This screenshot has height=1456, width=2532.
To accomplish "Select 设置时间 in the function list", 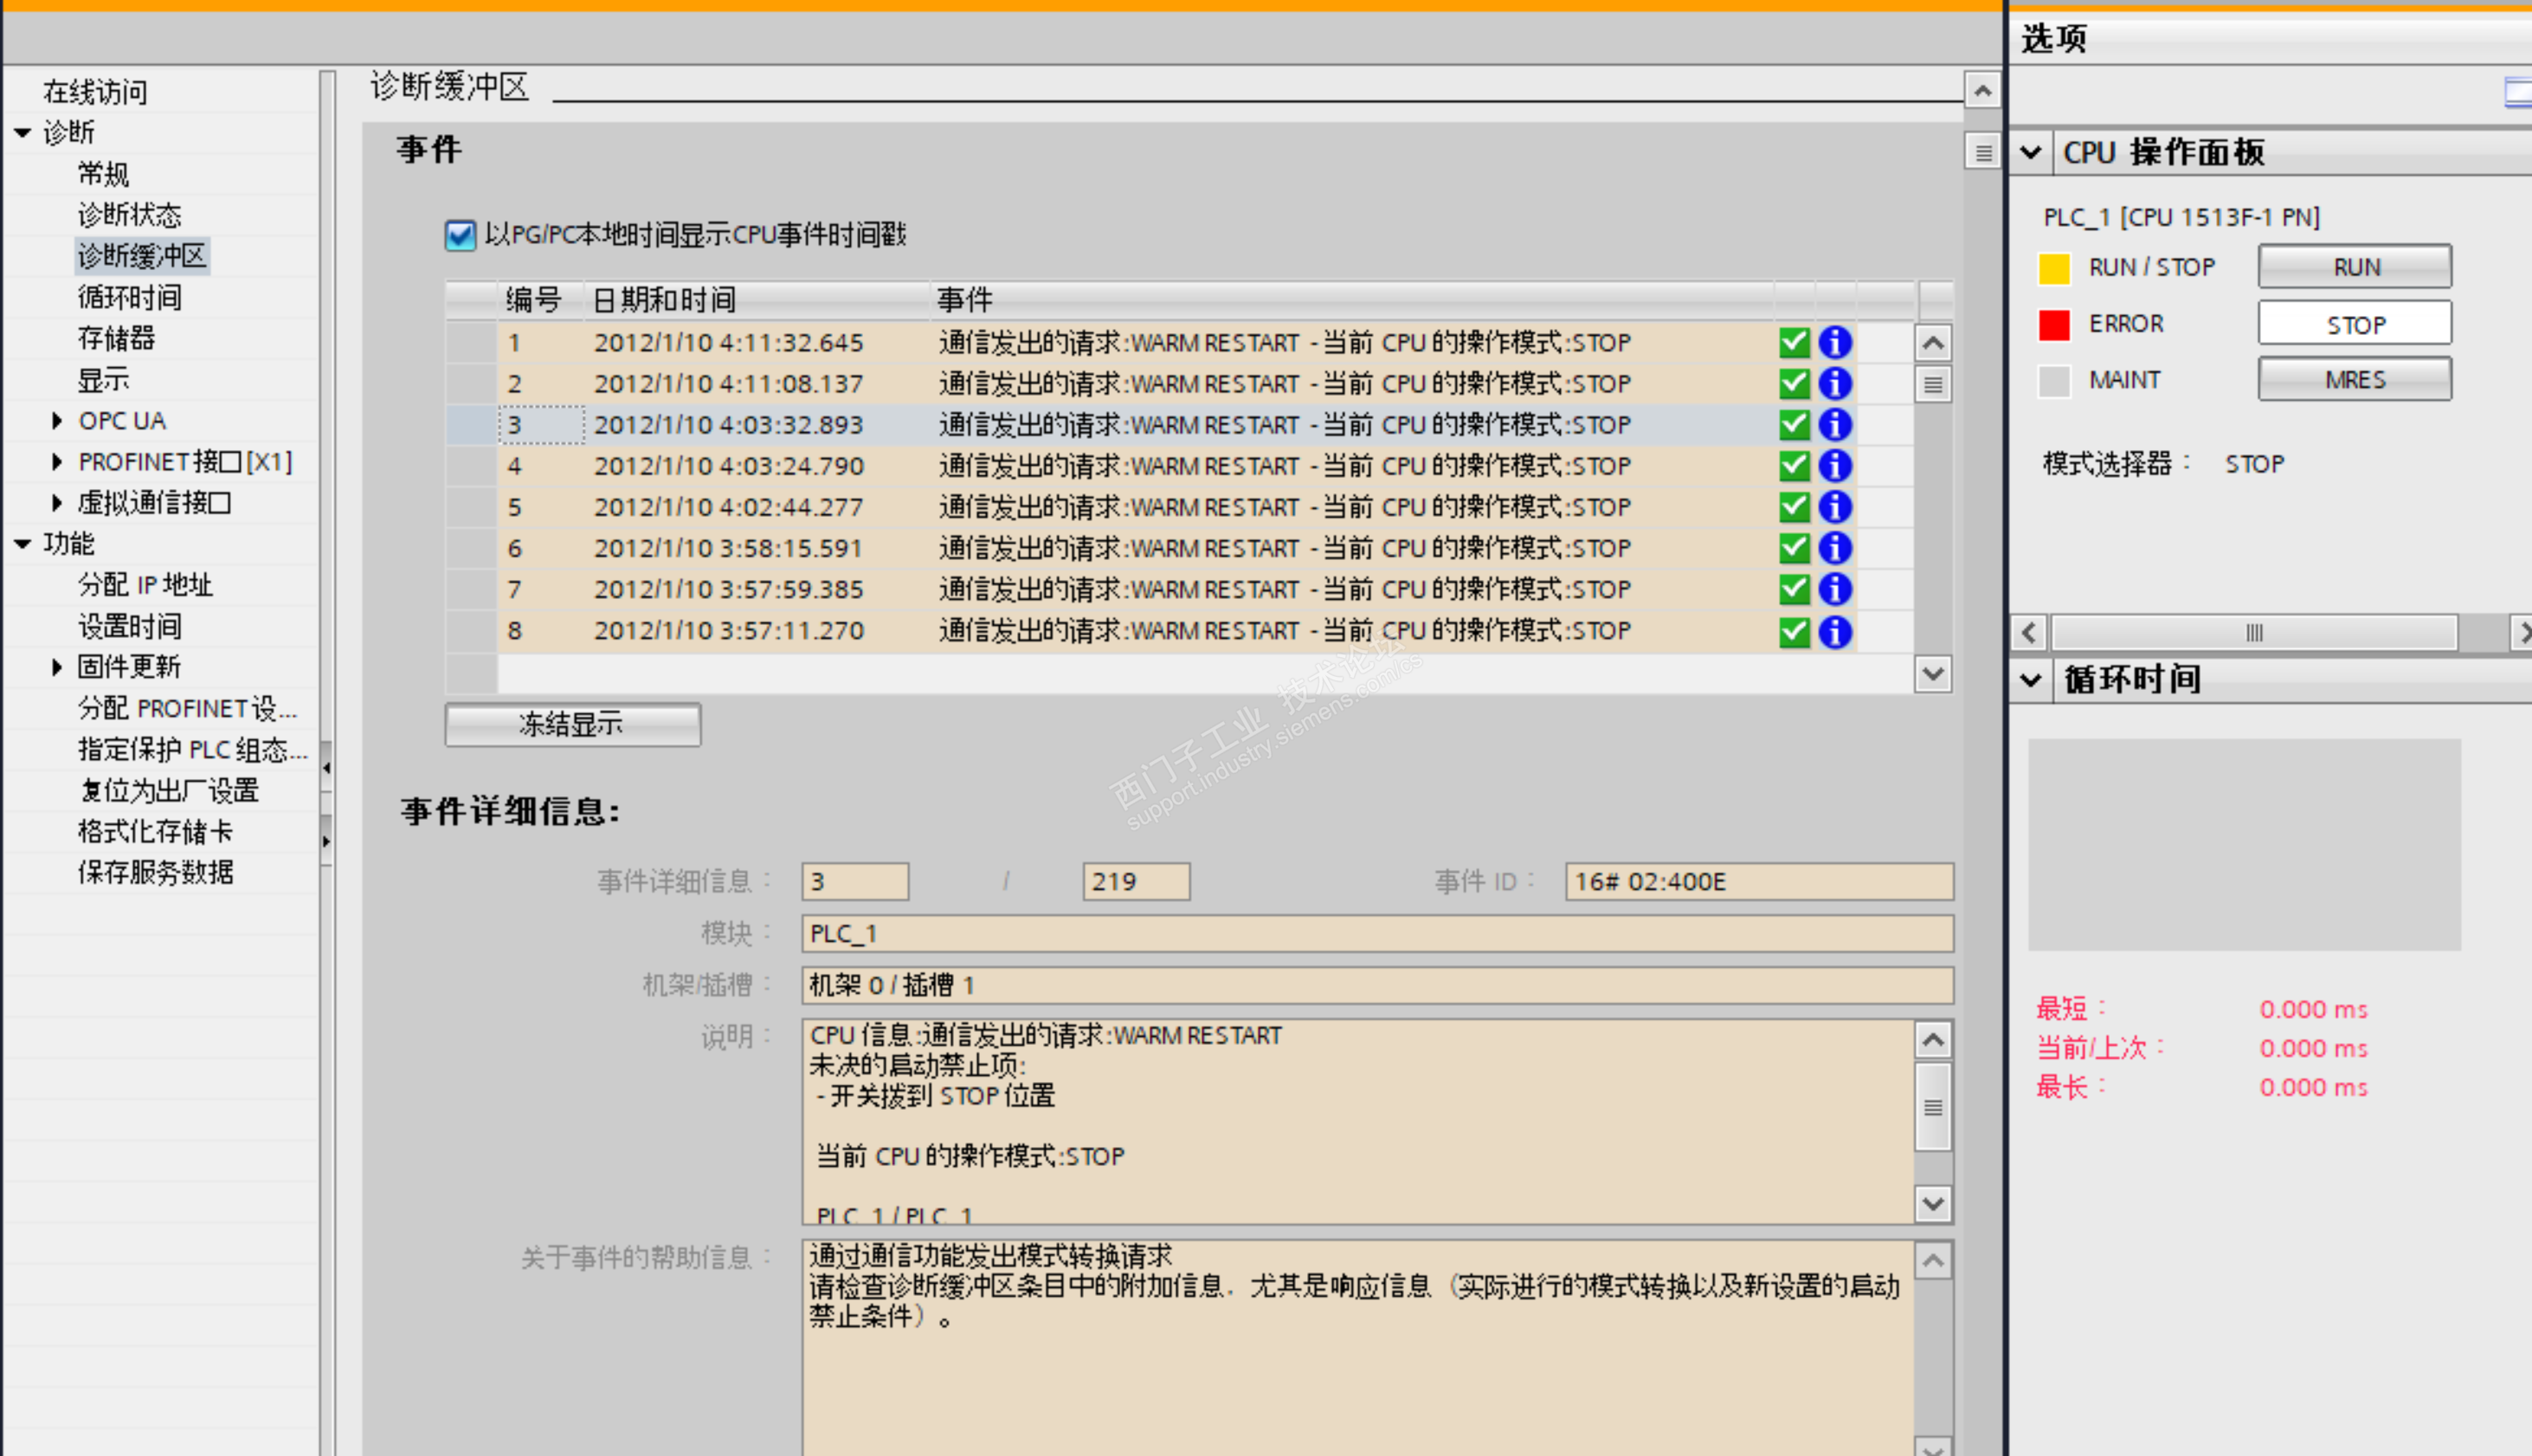I will pos(130,626).
